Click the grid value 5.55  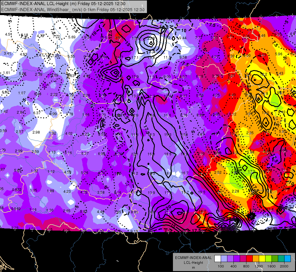(x=71, y=56)
